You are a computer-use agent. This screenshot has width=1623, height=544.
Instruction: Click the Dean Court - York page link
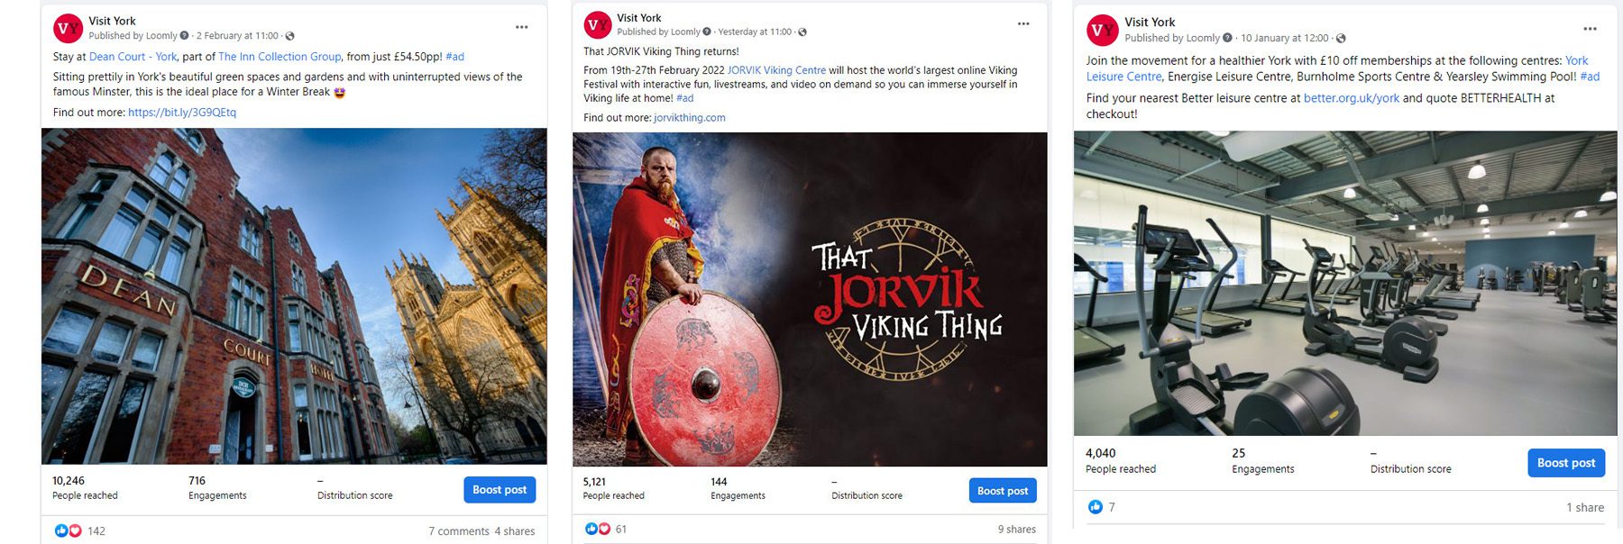(x=133, y=57)
